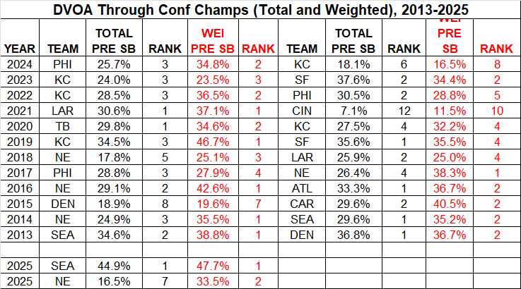Screen dimensions: 521x289
Task: Select the 44.9% total value cell
Action: point(114,266)
